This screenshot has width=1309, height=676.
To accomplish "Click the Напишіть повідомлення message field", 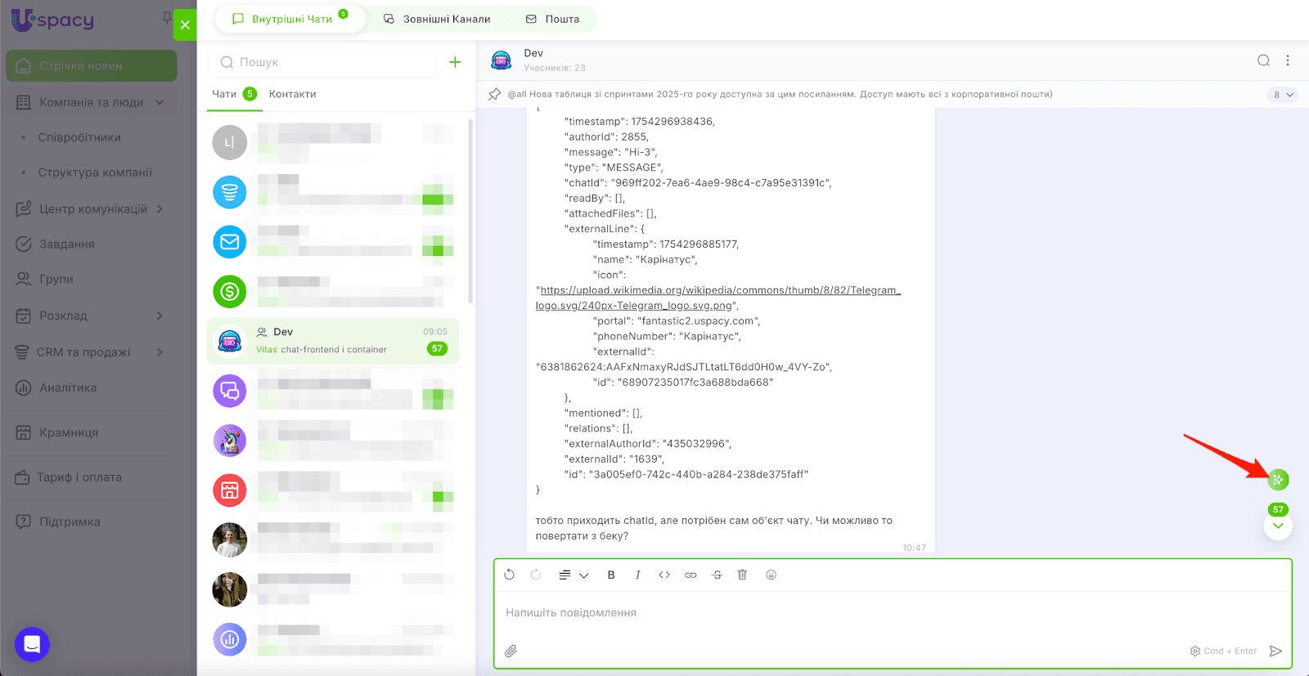I will pos(893,613).
